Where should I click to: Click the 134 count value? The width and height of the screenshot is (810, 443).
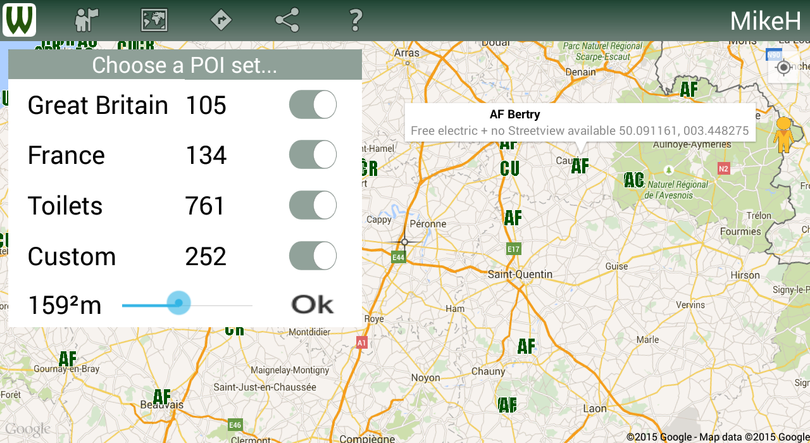[206, 156]
